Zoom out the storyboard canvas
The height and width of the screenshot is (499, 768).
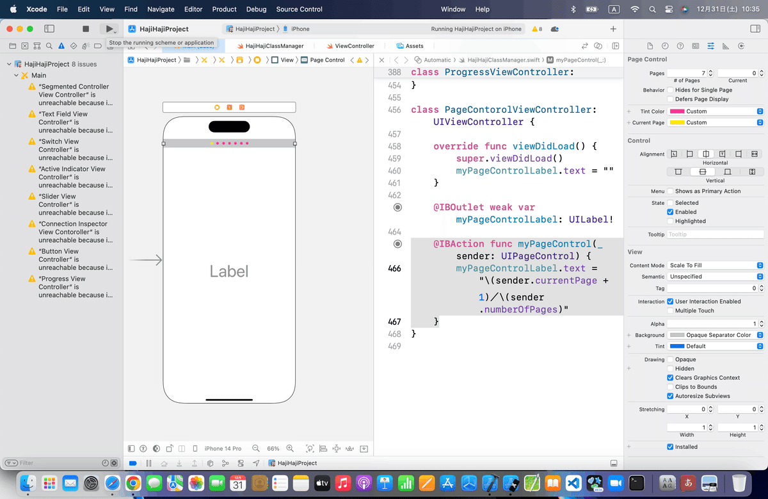pos(256,448)
